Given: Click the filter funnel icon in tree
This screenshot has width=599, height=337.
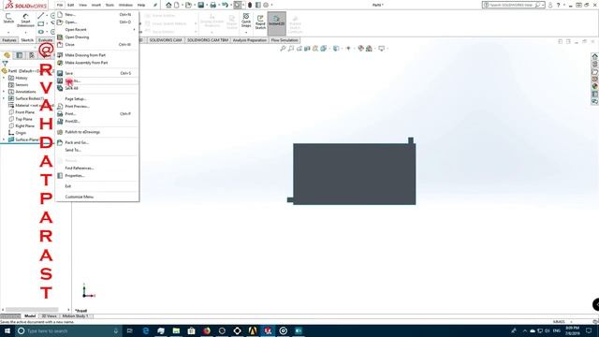Looking at the screenshot, I should [x=5, y=64].
